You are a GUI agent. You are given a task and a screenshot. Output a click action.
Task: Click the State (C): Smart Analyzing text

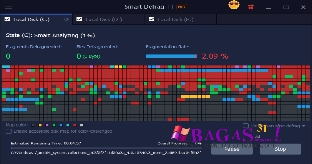point(50,35)
